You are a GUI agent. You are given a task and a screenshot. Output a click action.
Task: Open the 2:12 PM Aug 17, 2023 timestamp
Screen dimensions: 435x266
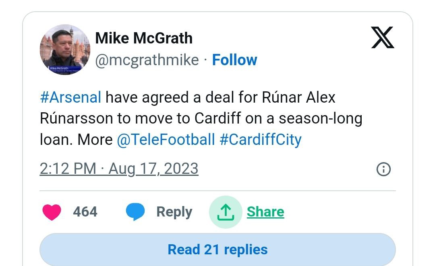119,169
